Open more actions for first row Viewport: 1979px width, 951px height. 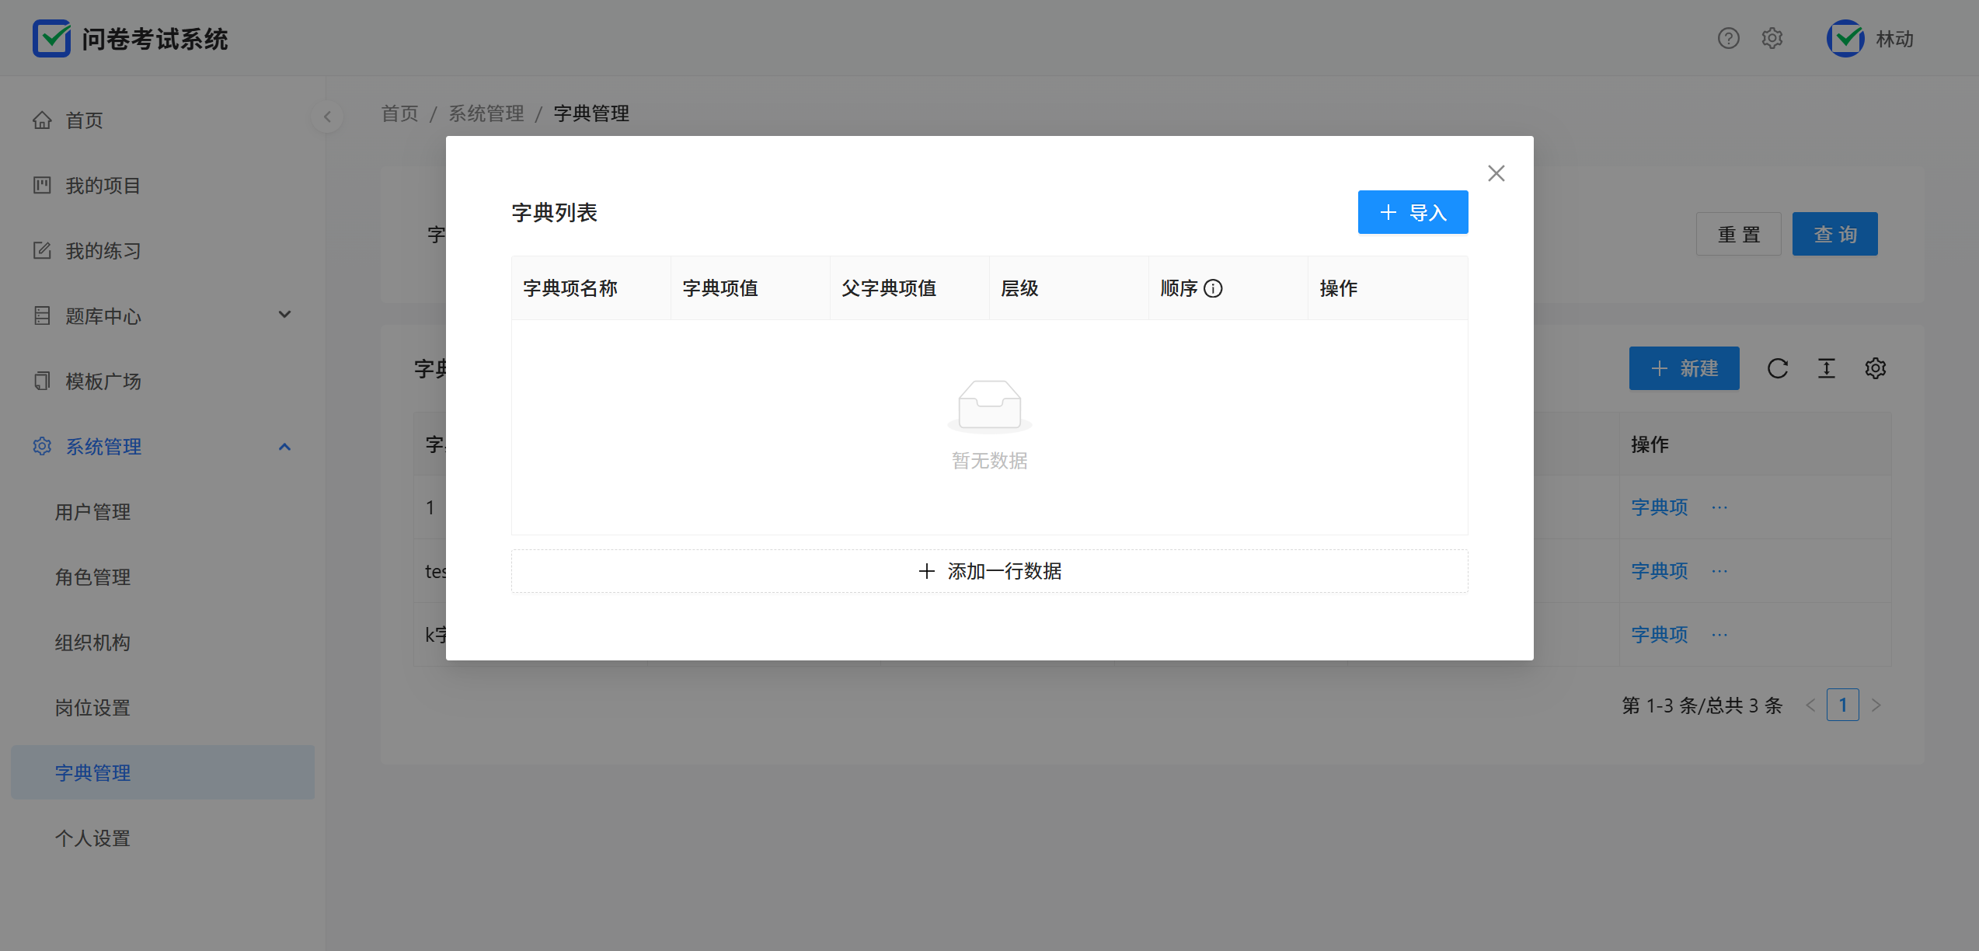[1719, 508]
